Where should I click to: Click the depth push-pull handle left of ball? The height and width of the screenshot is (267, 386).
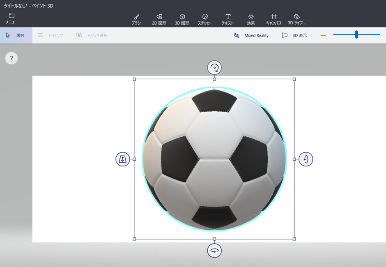point(123,159)
